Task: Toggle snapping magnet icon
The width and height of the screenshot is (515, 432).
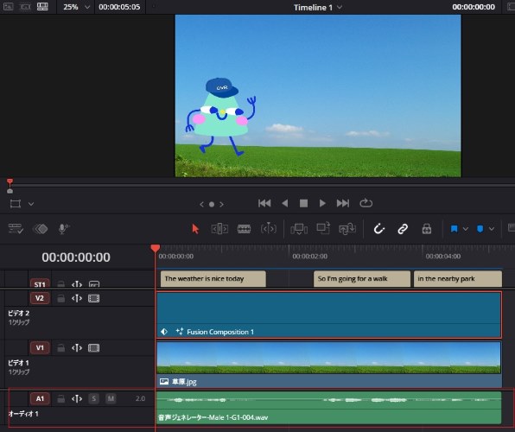Action: (x=379, y=229)
